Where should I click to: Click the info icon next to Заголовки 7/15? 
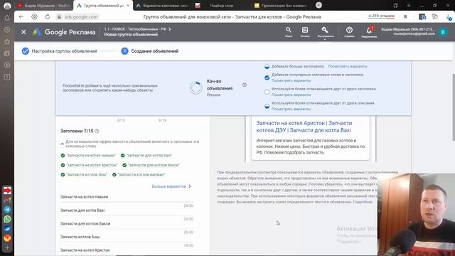pos(97,131)
